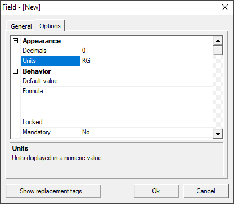The width and height of the screenshot is (234, 204).
Task: Click the scrollbar up arrow
Action: tap(218, 40)
